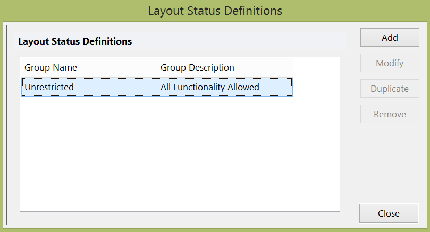Click the divider between Group Name and Group Description
430x232 pixels.
157,67
